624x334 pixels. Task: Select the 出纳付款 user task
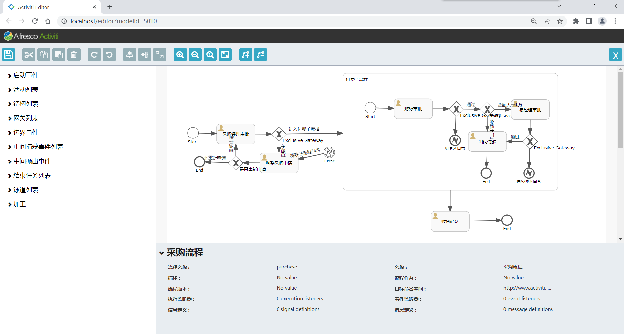[x=487, y=142]
